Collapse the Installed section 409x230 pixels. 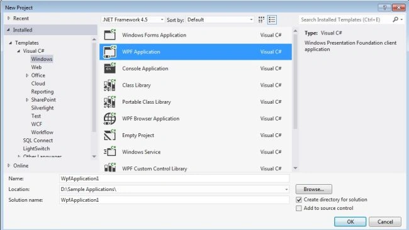point(8,30)
